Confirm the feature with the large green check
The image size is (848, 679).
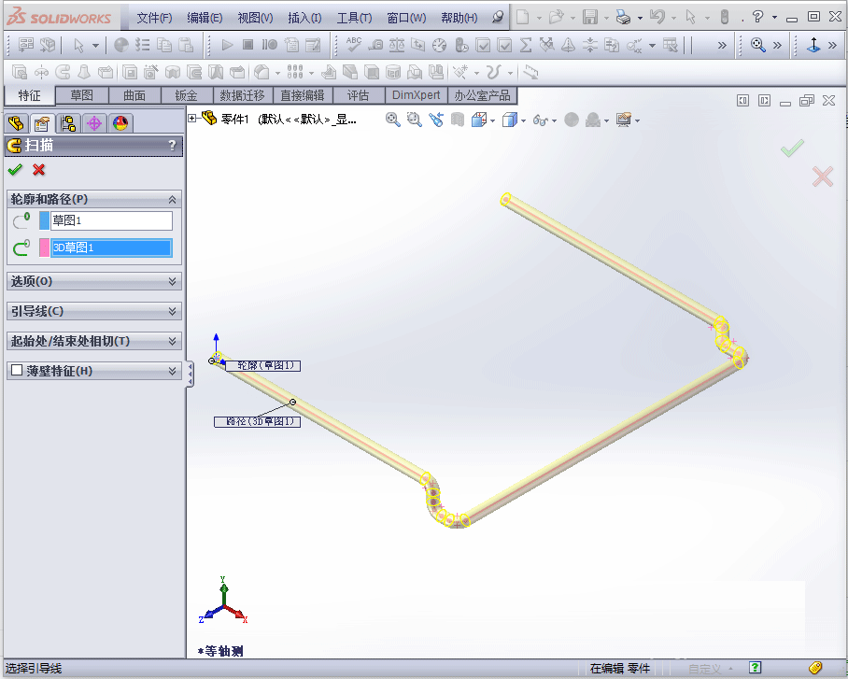(792, 148)
